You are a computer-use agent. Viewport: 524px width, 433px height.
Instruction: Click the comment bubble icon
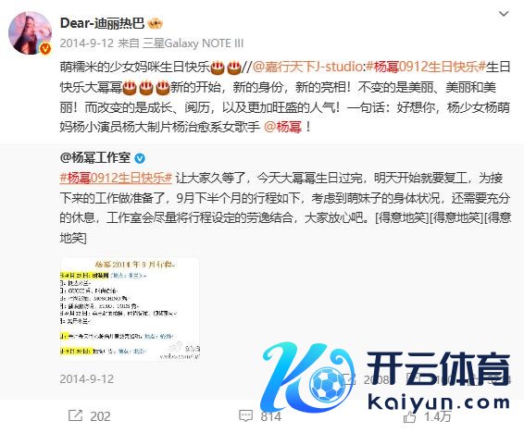click(245, 416)
